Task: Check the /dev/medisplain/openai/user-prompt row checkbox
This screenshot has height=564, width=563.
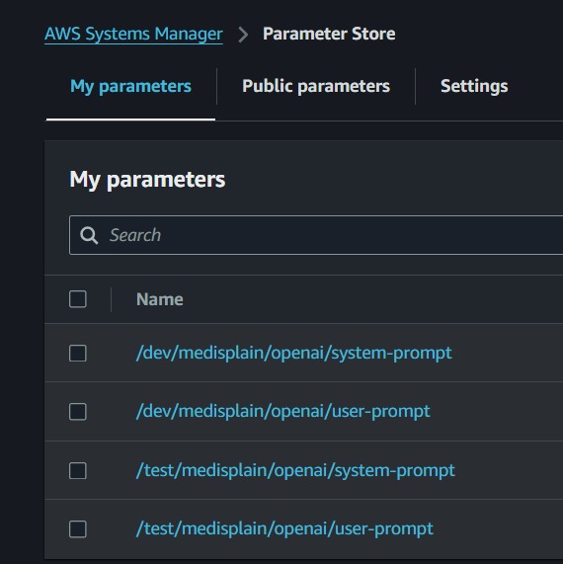Action: click(x=78, y=412)
